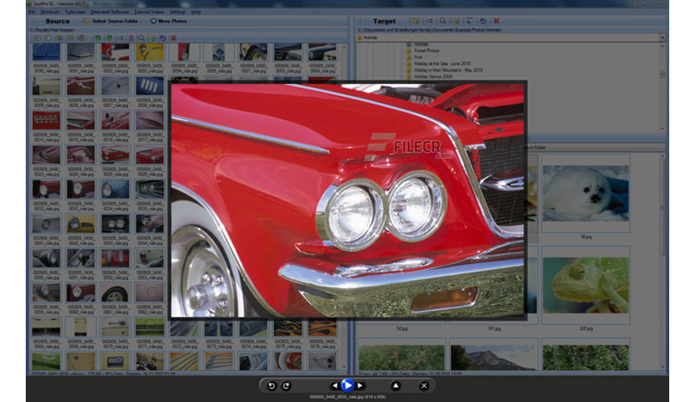Select source thumbnail 000909_0490_0061_nals.jpg

116,293
